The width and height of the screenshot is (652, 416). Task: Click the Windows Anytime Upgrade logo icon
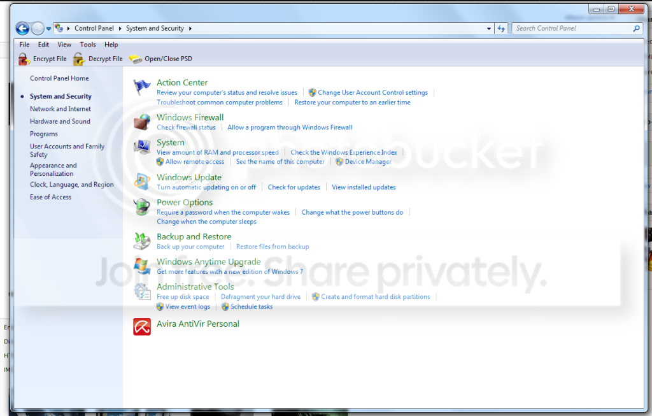coord(142,266)
